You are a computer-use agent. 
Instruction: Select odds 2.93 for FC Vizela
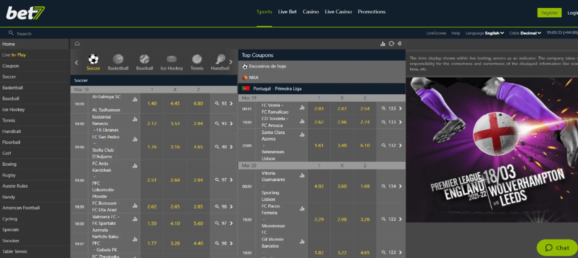tap(319, 108)
